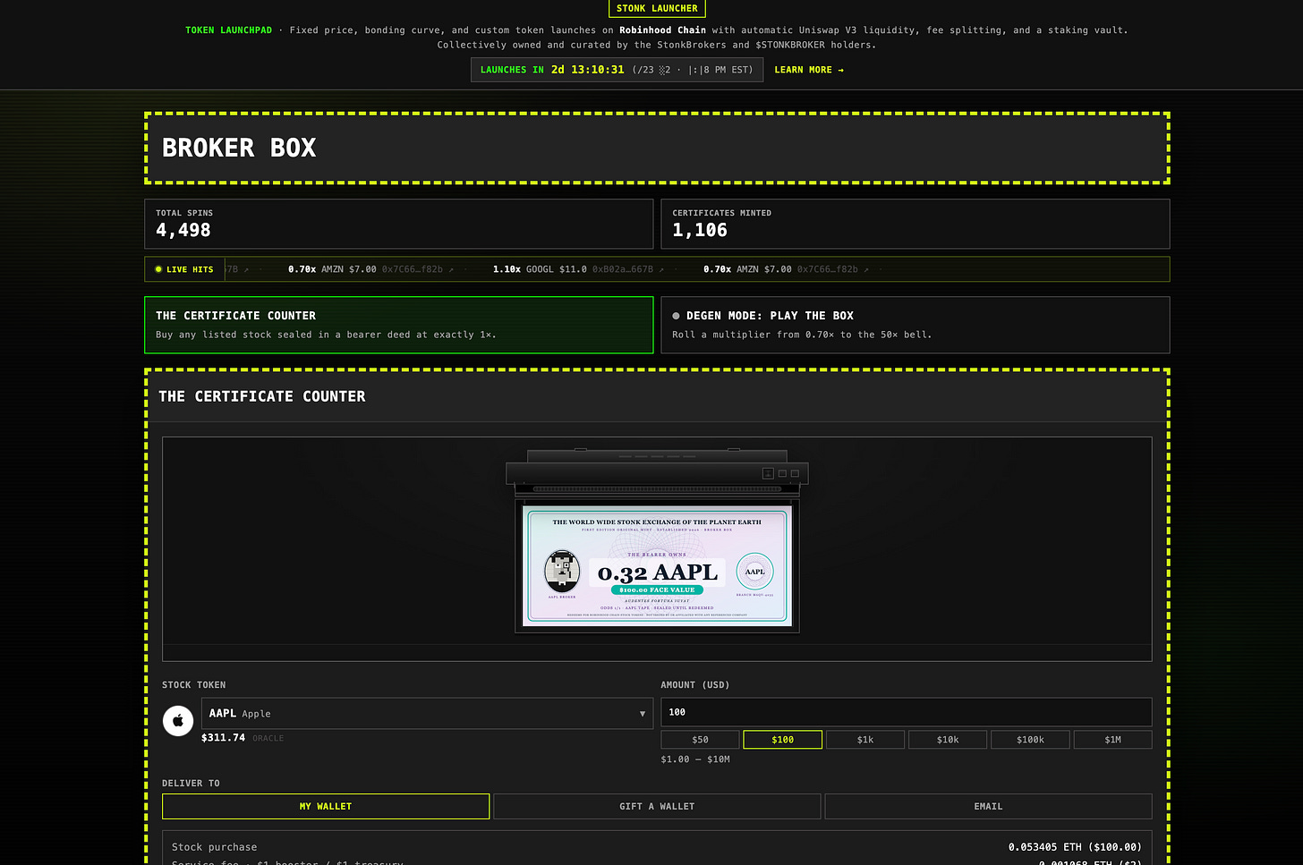Set amount with the $100k preset
1303x865 pixels.
tap(1030, 740)
